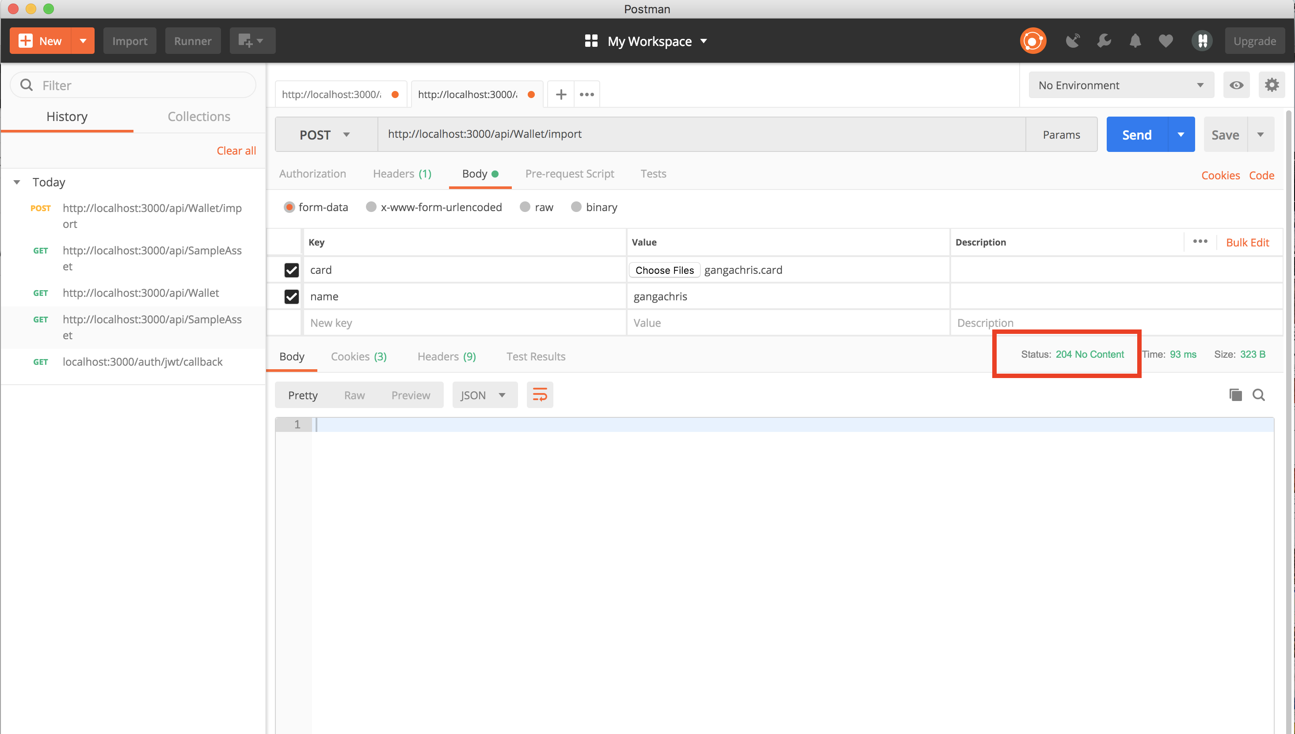Uncheck the card key checkbox
The width and height of the screenshot is (1295, 734).
(x=292, y=270)
